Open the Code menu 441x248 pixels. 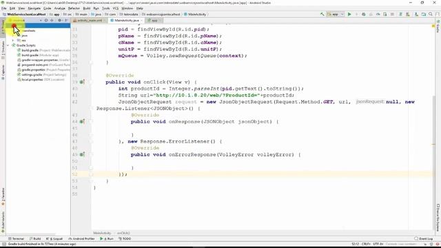[48, 8]
